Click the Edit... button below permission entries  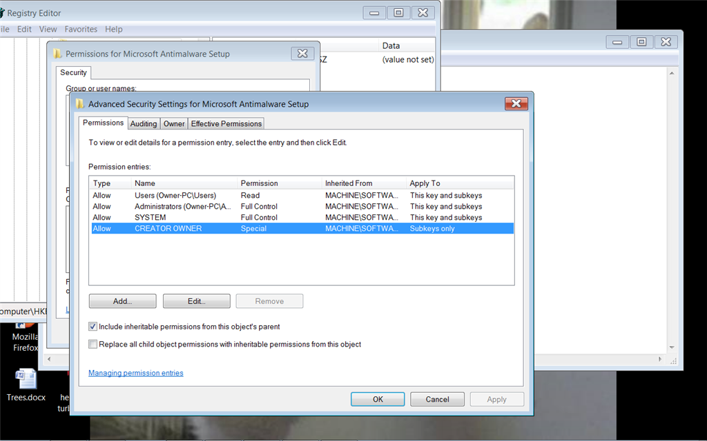pyautogui.click(x=197, y=301)
